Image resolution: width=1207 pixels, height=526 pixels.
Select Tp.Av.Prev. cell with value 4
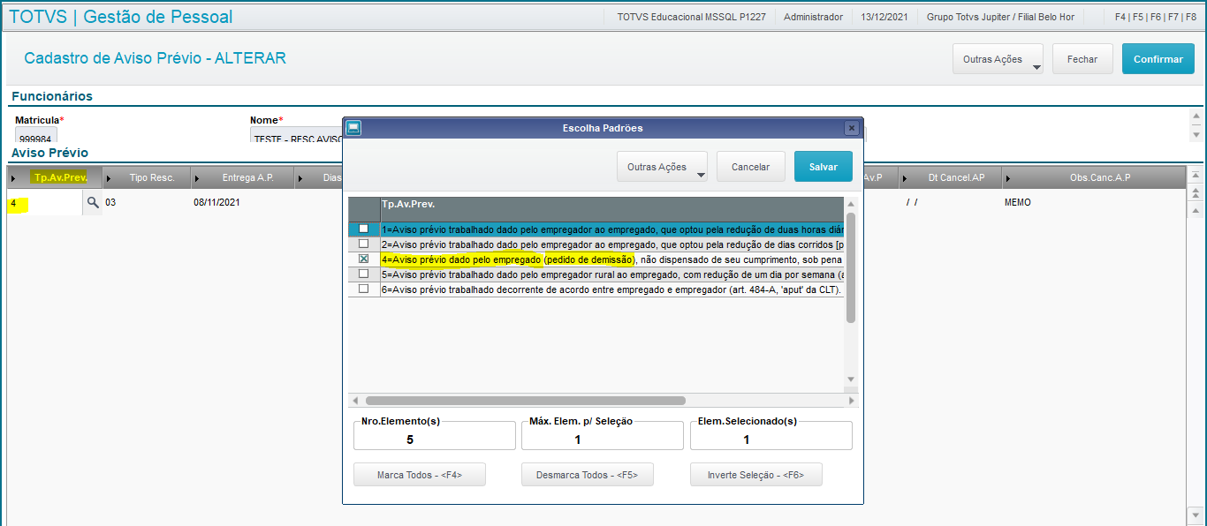click(44, 203)
